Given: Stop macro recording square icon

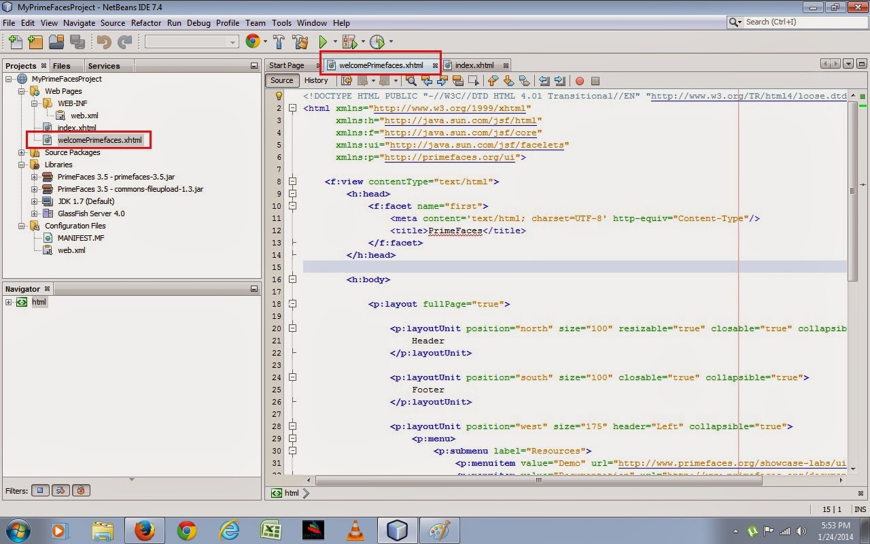Looking at the screenshot, I should (595, 81).
